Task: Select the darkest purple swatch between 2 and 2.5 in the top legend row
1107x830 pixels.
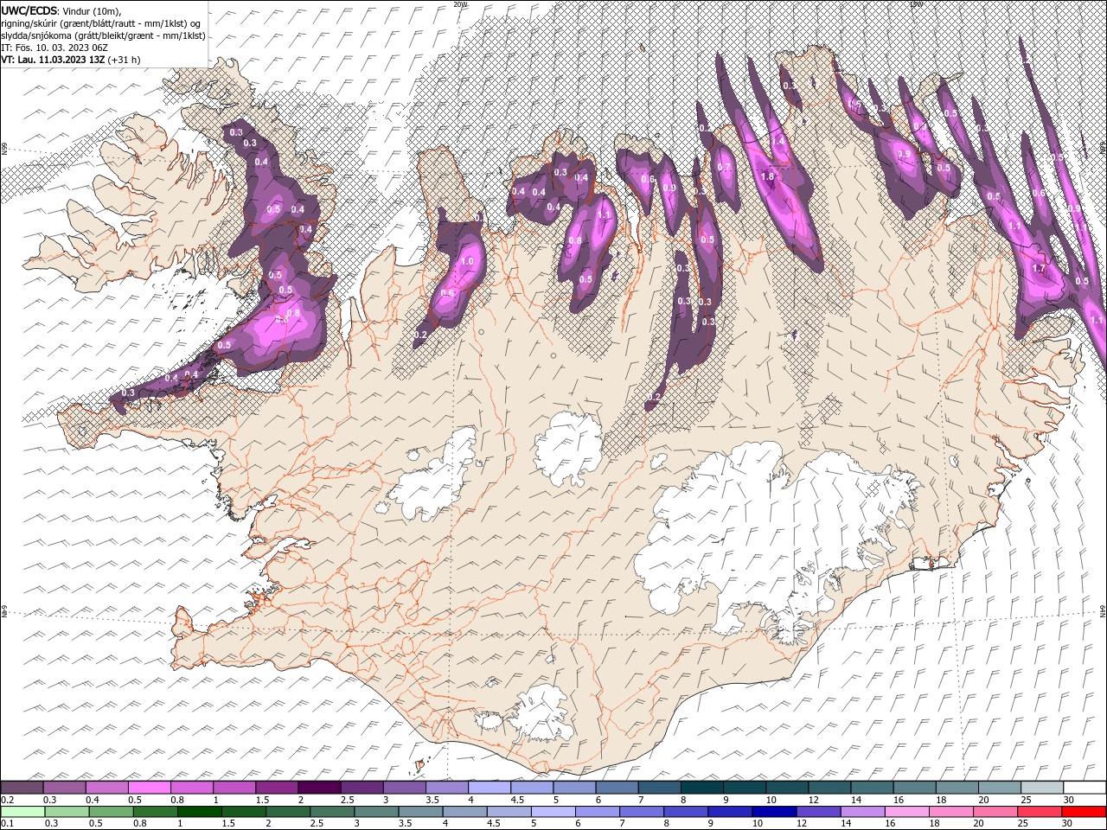Action: [319, 787]
